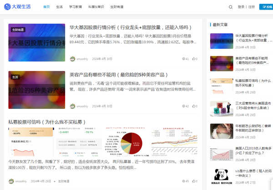Open the 学习教育 menu item
Viewport: 273px width, 190px height.
[x=76, y=7]
